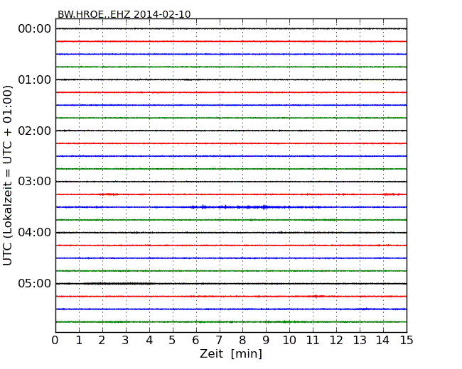Image resolution: width=462 pixels, height=369 pixels.
Task: Click the 03:00 time label
Action: pos(35,181)
